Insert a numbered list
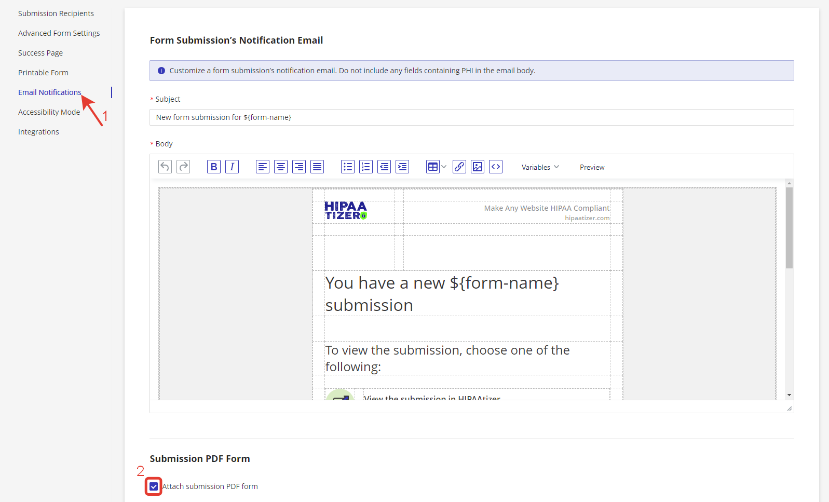This screenshot has height=502, width=829. (366, 167)
